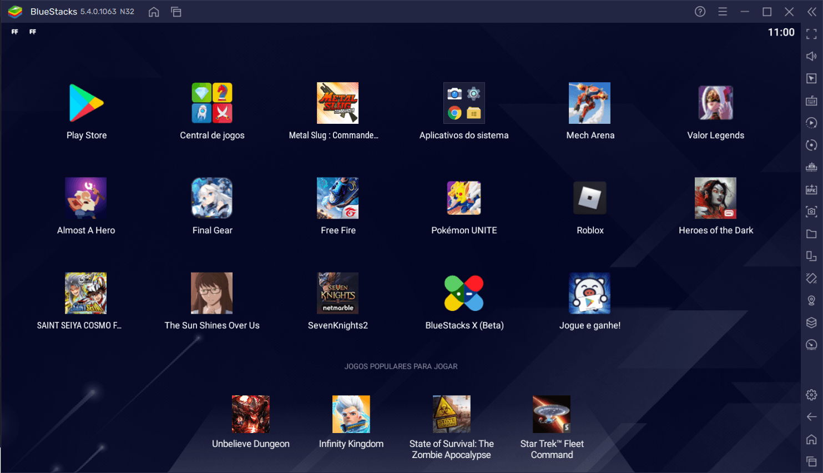
Task: Toggle cursor lock icon in sidebar
Action: (811, 78)
